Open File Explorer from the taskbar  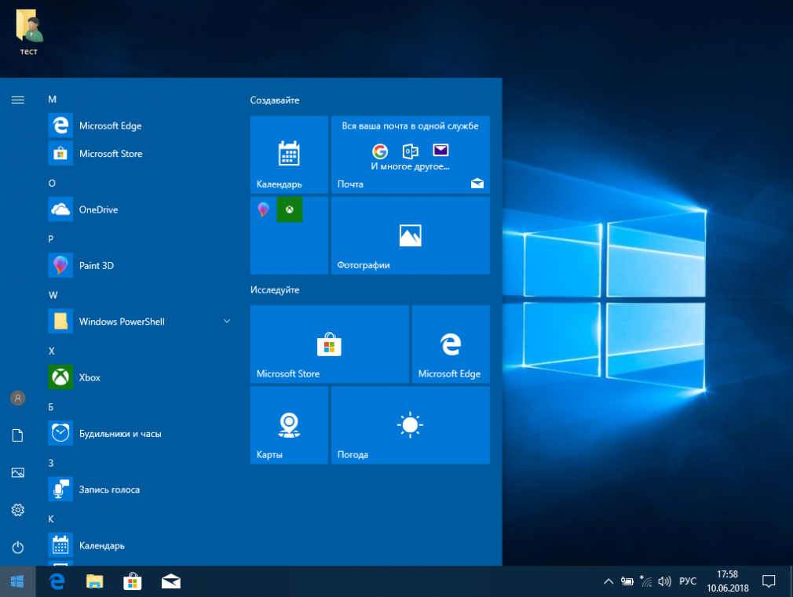[94, 582]
